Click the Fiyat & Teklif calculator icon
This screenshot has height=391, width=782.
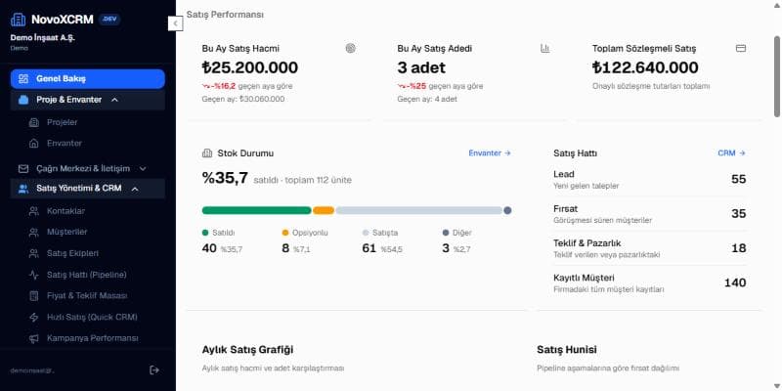point(34,296)
